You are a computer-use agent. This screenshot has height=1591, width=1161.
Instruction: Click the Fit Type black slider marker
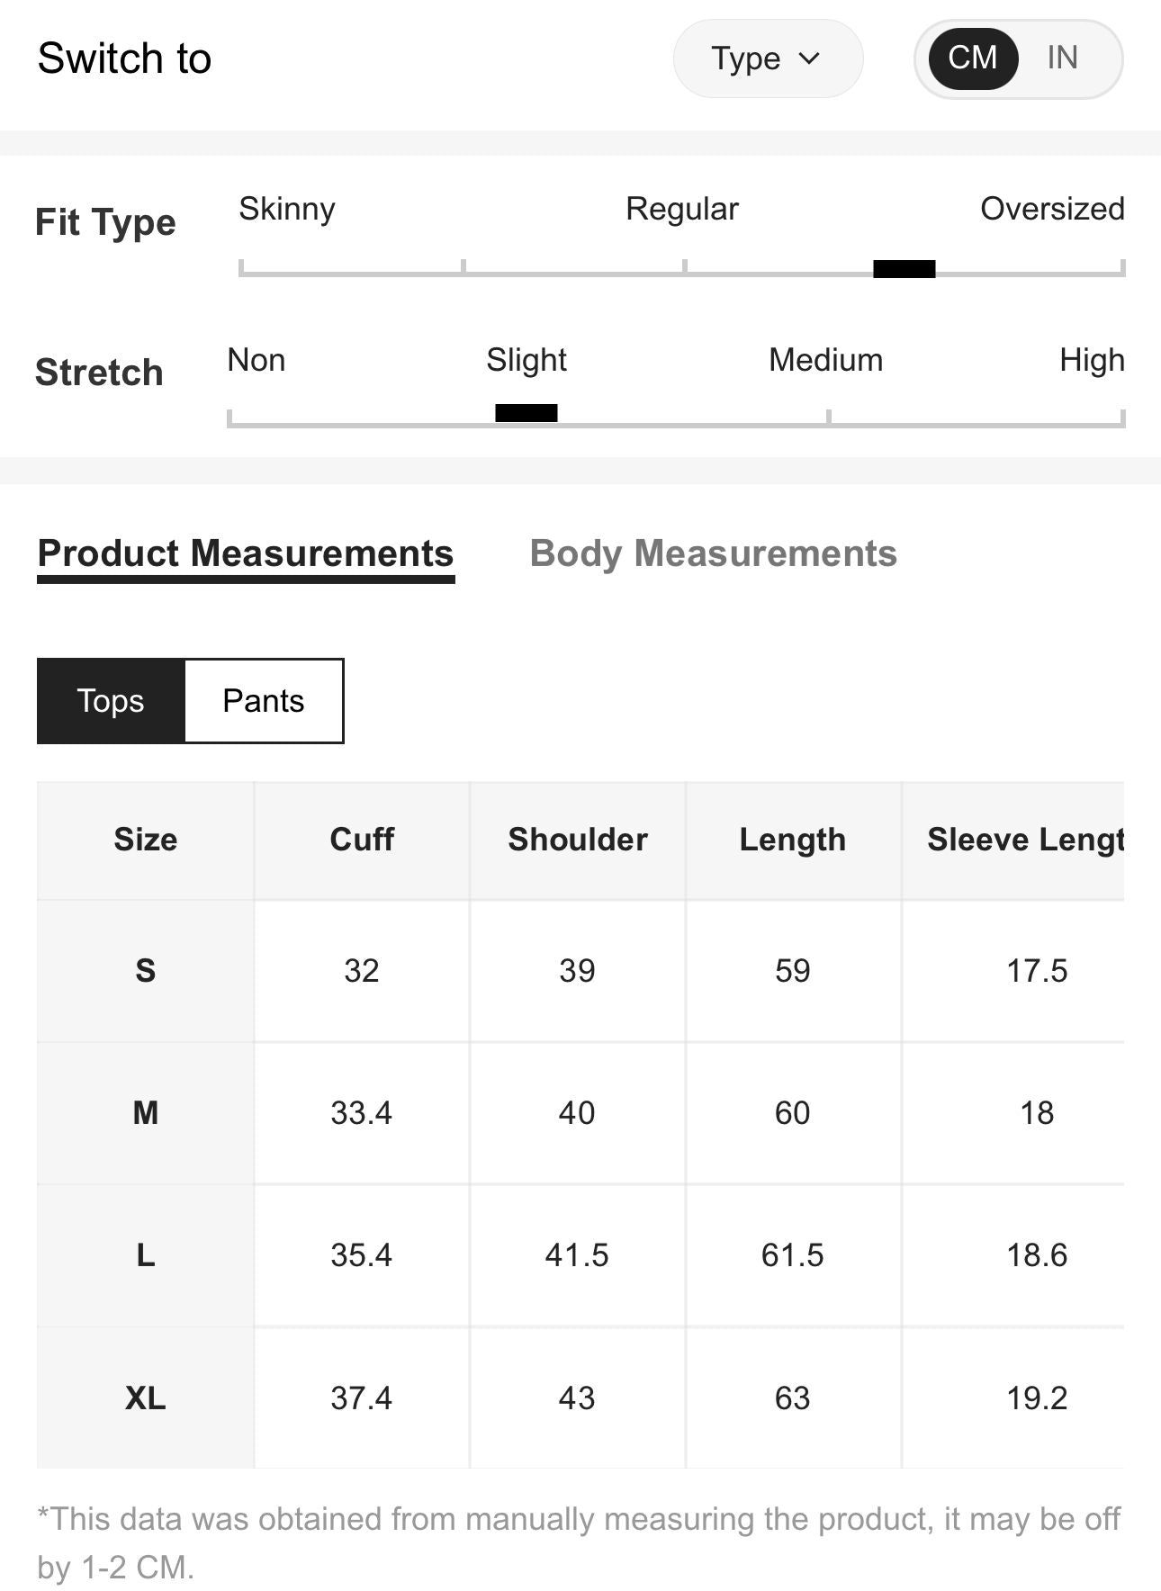[904, 268]
